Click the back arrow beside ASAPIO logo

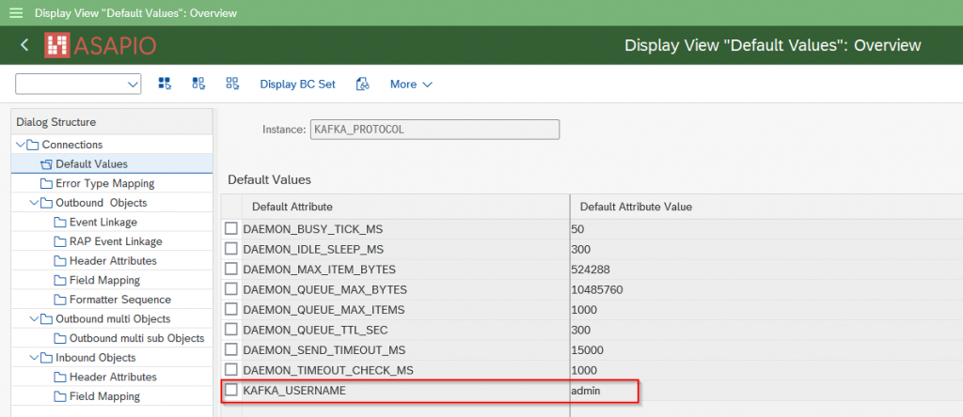click(x=24, y=45)
